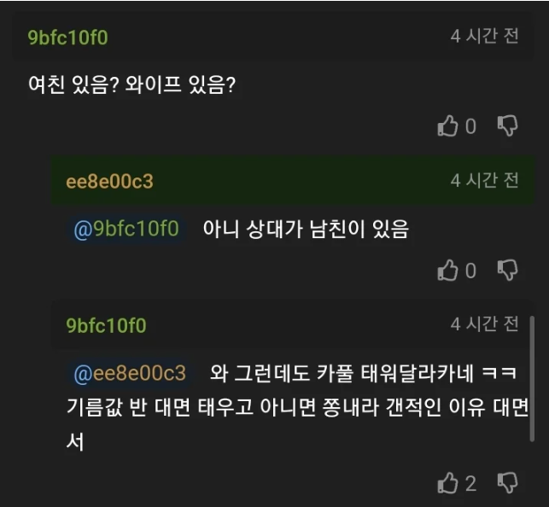Like the top comment asking 여친 있음?
Image resolution: width=549 pixels, height=507 pixels.
tap(447, 125)
